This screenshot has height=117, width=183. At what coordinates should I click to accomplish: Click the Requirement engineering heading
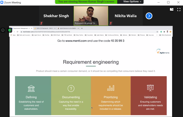91,62
